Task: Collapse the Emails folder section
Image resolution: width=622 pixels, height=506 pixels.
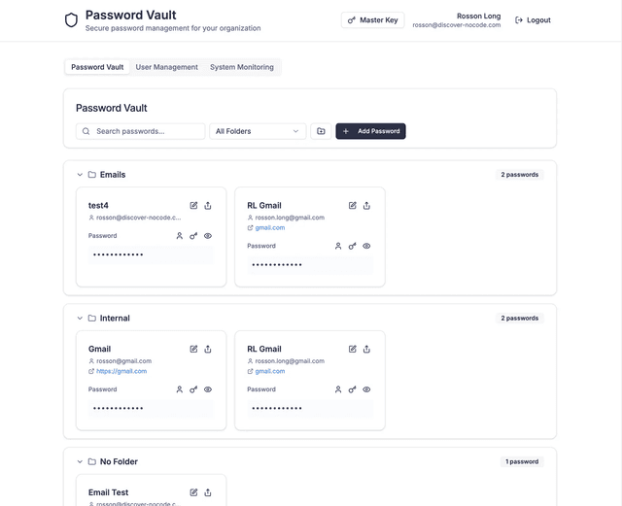Action: click(x=80, y=175)
